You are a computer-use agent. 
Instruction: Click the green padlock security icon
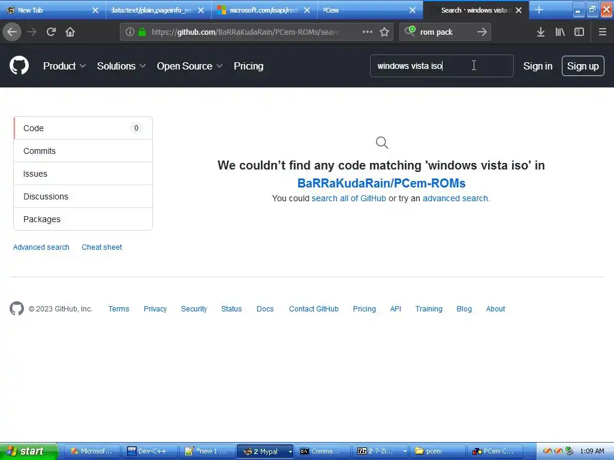[142, 32]
